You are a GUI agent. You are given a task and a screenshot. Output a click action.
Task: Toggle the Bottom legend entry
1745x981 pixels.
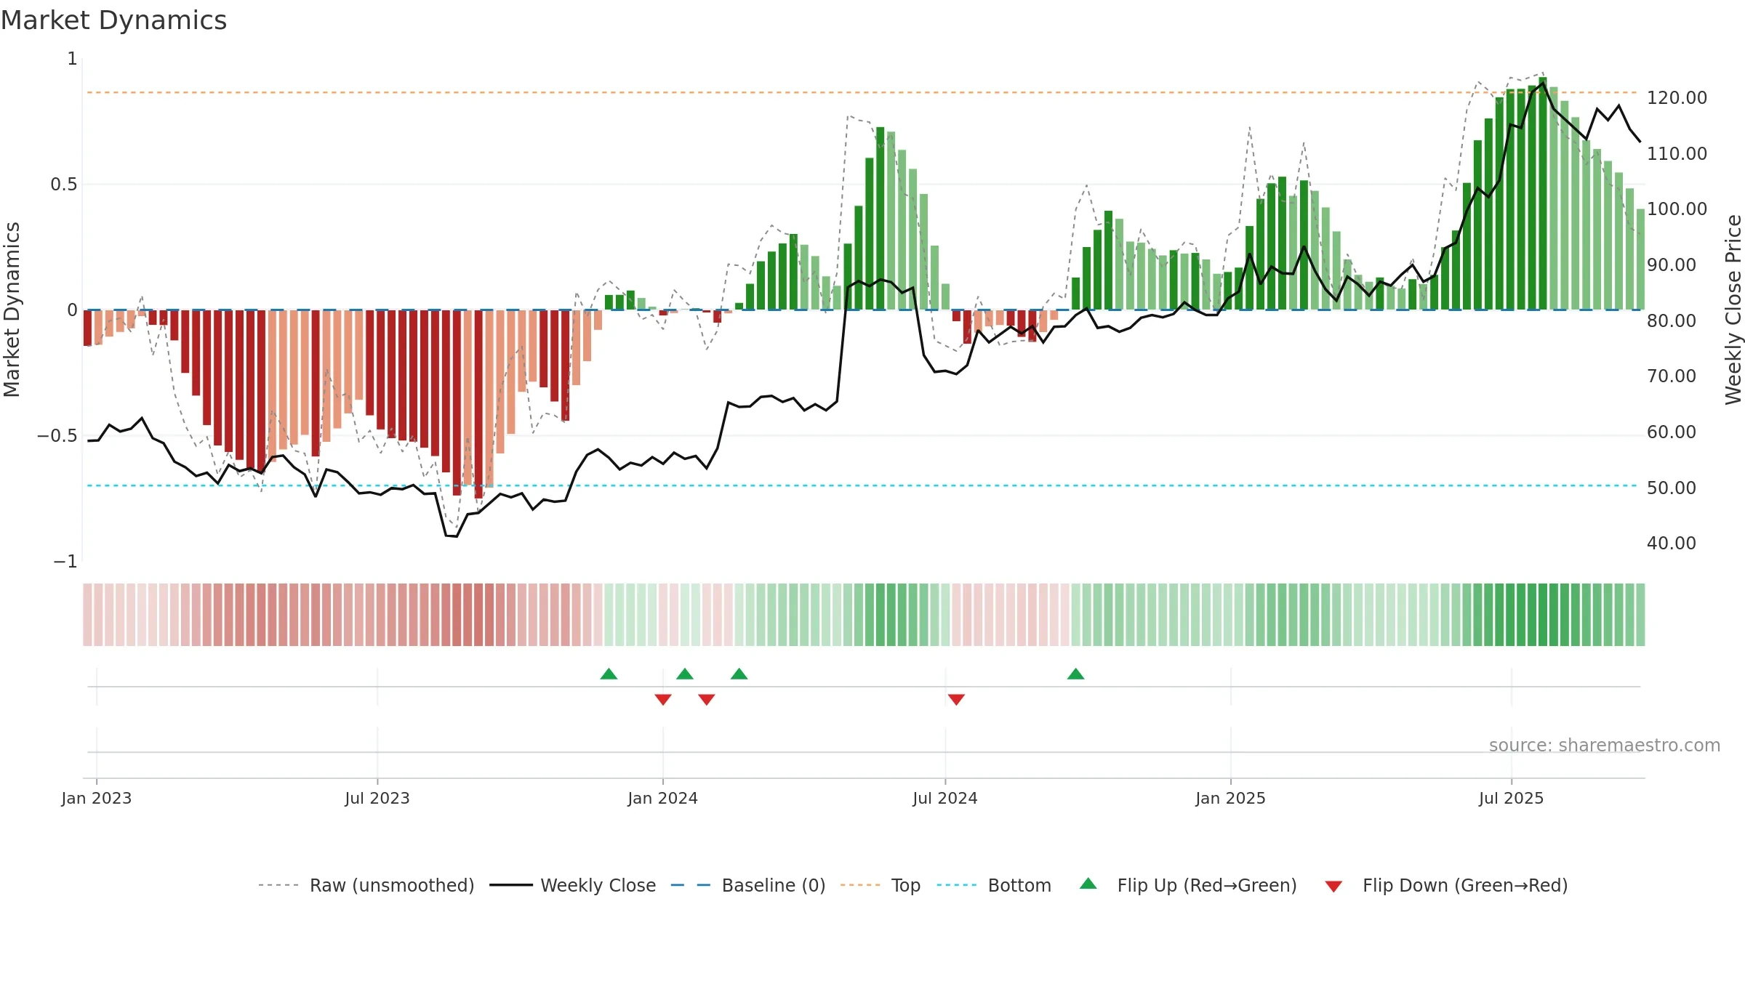(994, 885)
